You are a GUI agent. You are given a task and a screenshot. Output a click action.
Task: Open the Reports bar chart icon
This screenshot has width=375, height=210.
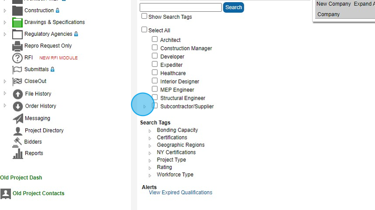(17, 153)
